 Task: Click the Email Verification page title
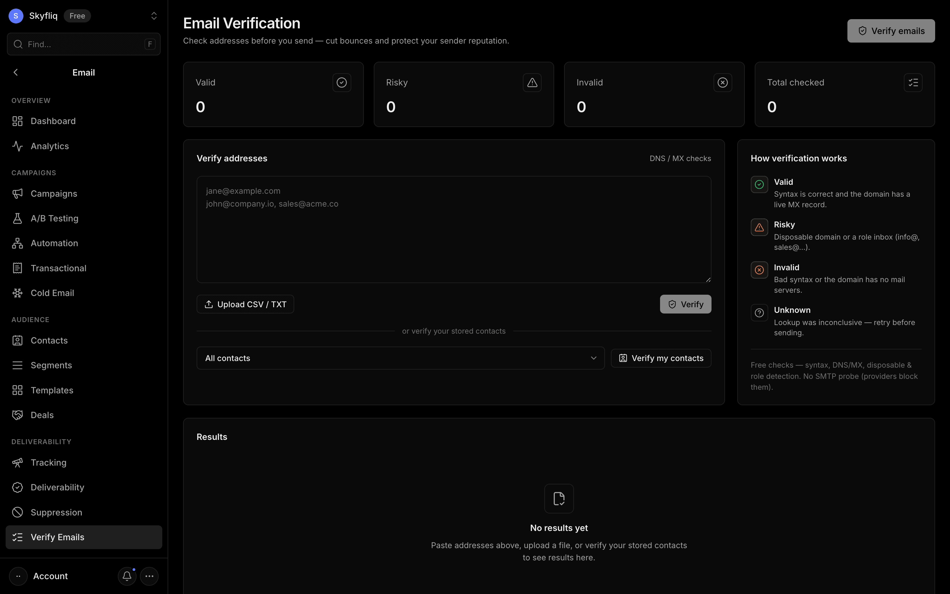242,23
